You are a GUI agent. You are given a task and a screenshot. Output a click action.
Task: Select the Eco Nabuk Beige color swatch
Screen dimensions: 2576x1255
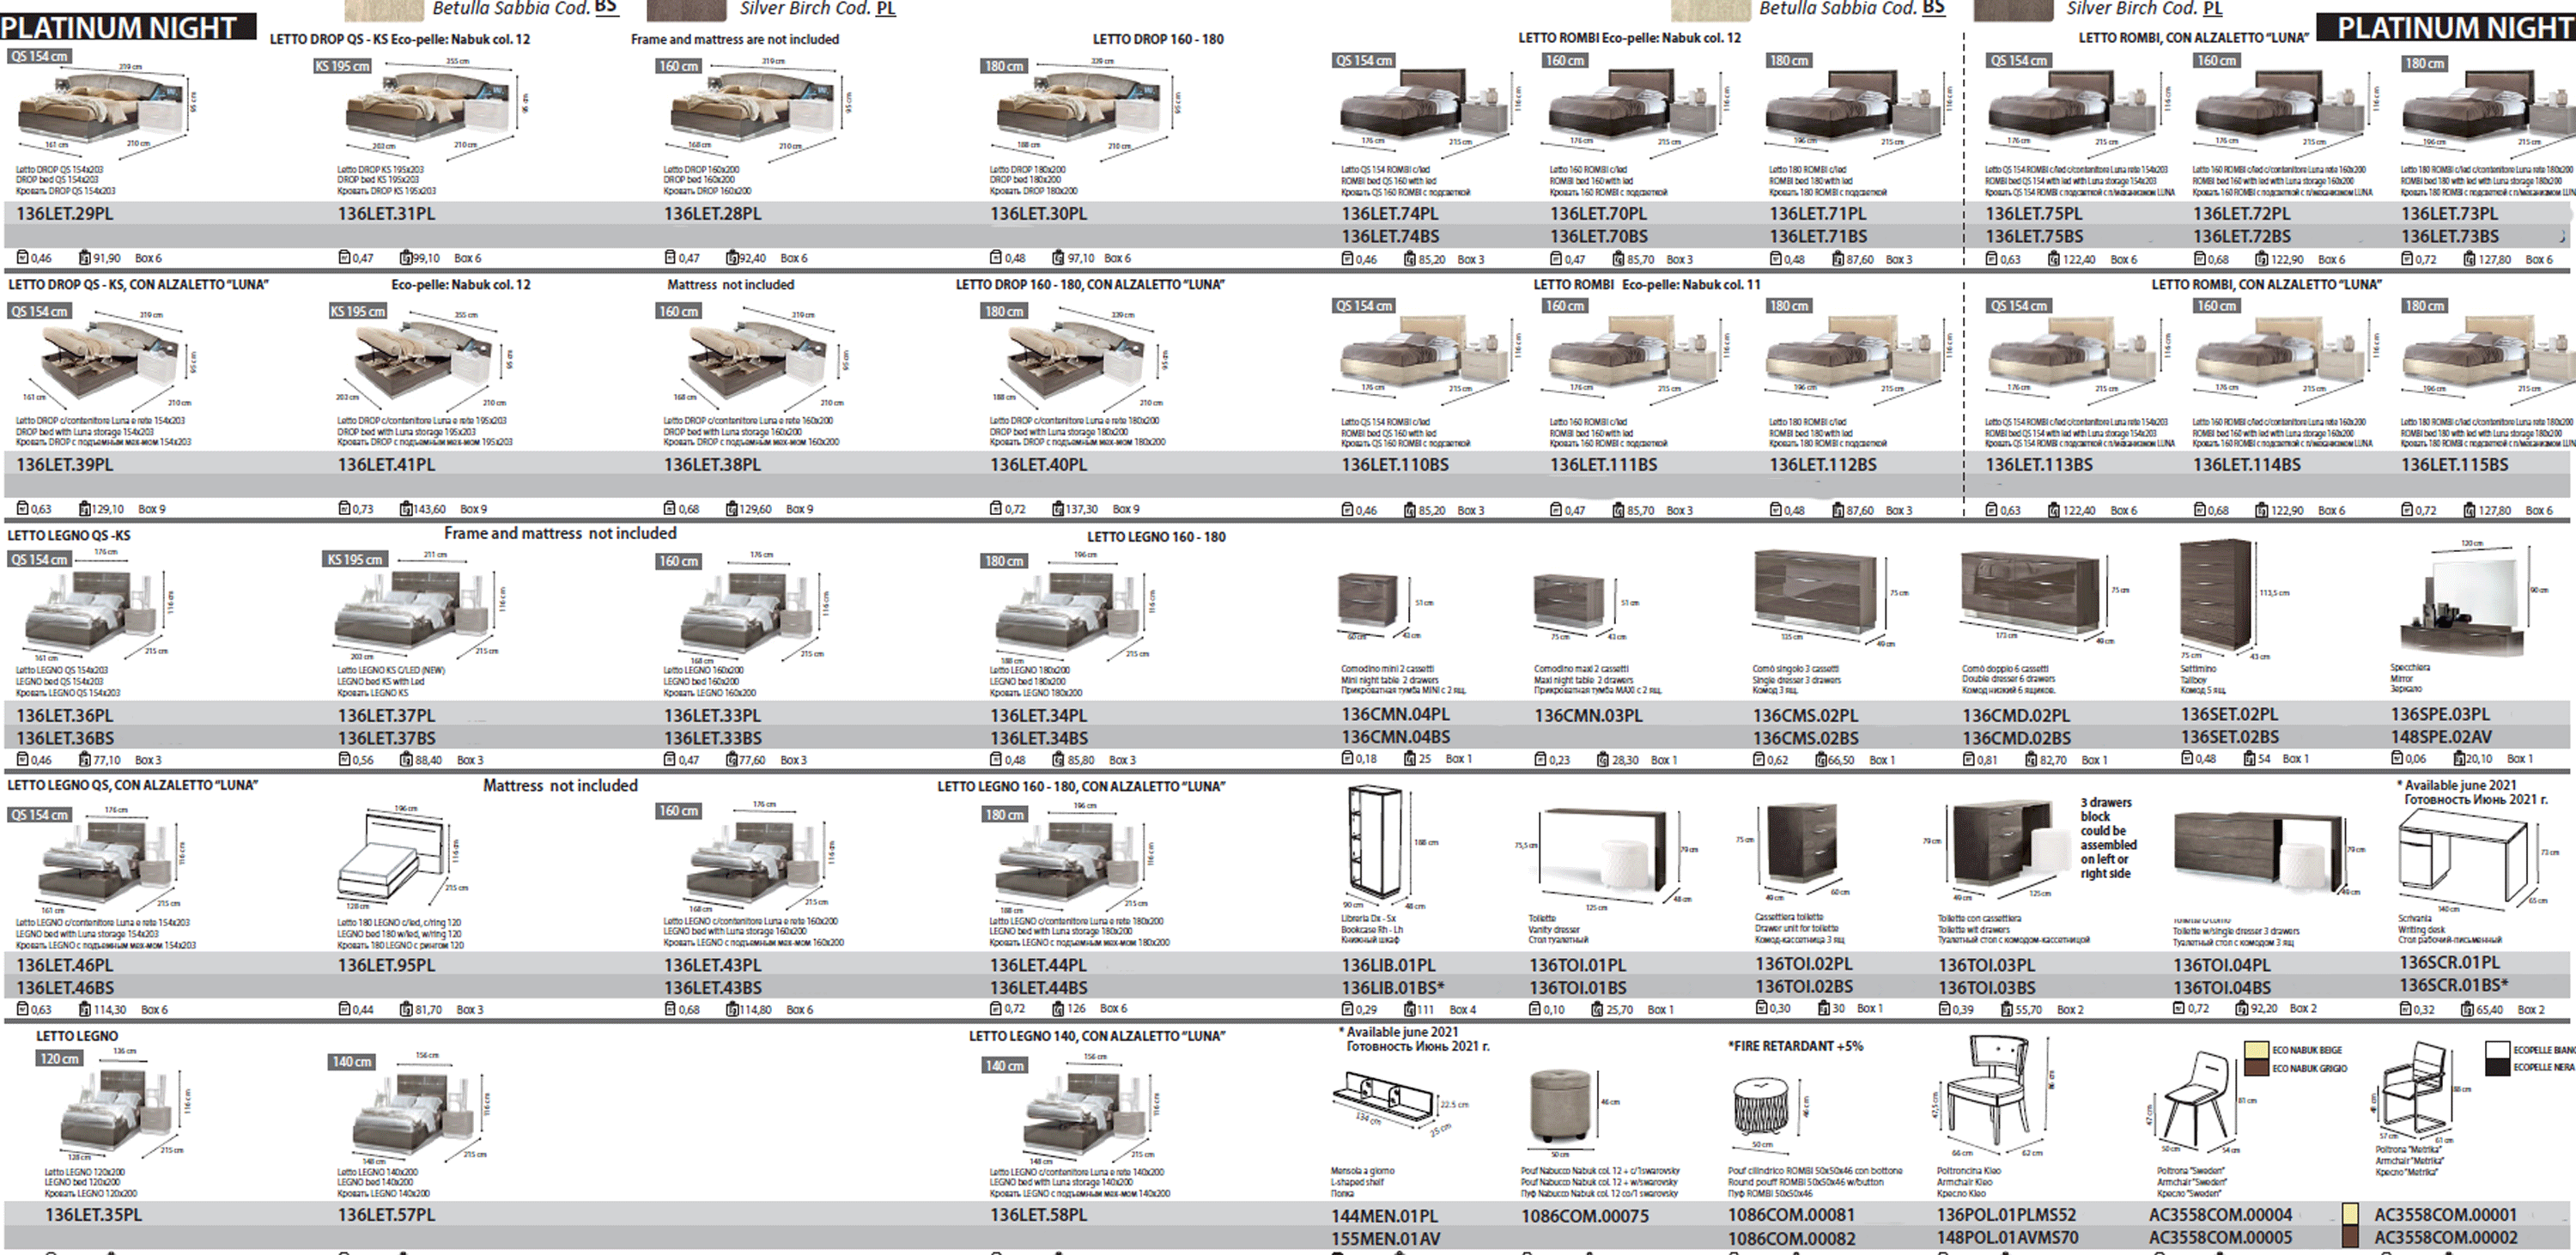click(x=2256, y=1050)
